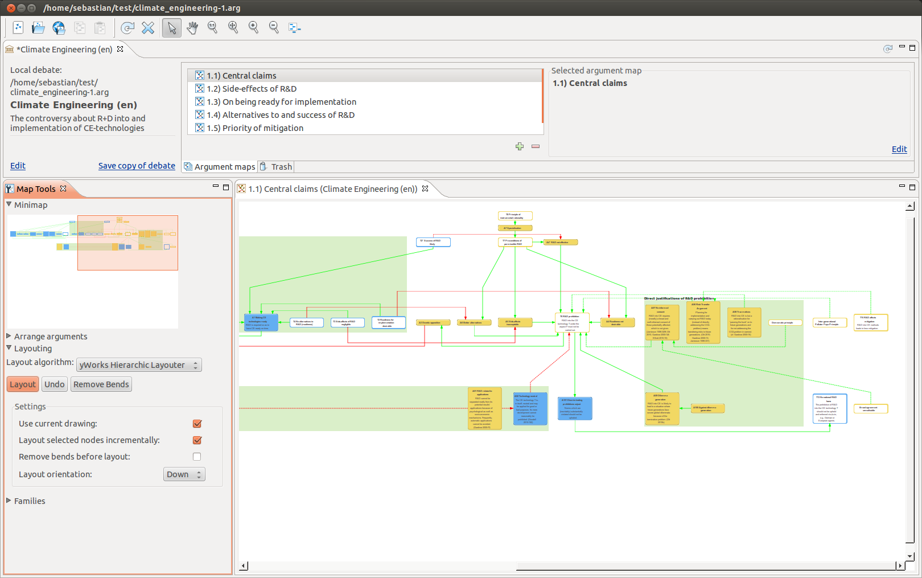The height and width of the screenshot is (578, 922).
Task: Activate the arrow selection tool
Action: point(172,27)
